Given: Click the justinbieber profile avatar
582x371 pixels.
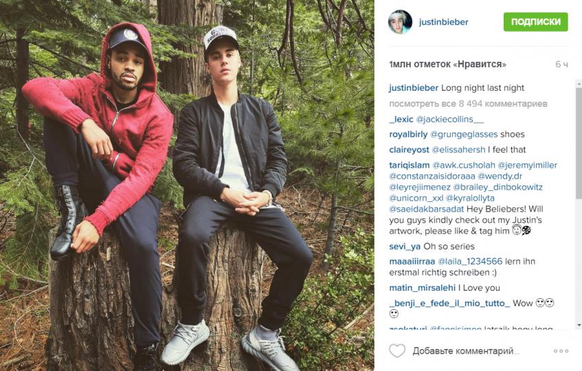Looking at the screenshot, I should 400,22.
